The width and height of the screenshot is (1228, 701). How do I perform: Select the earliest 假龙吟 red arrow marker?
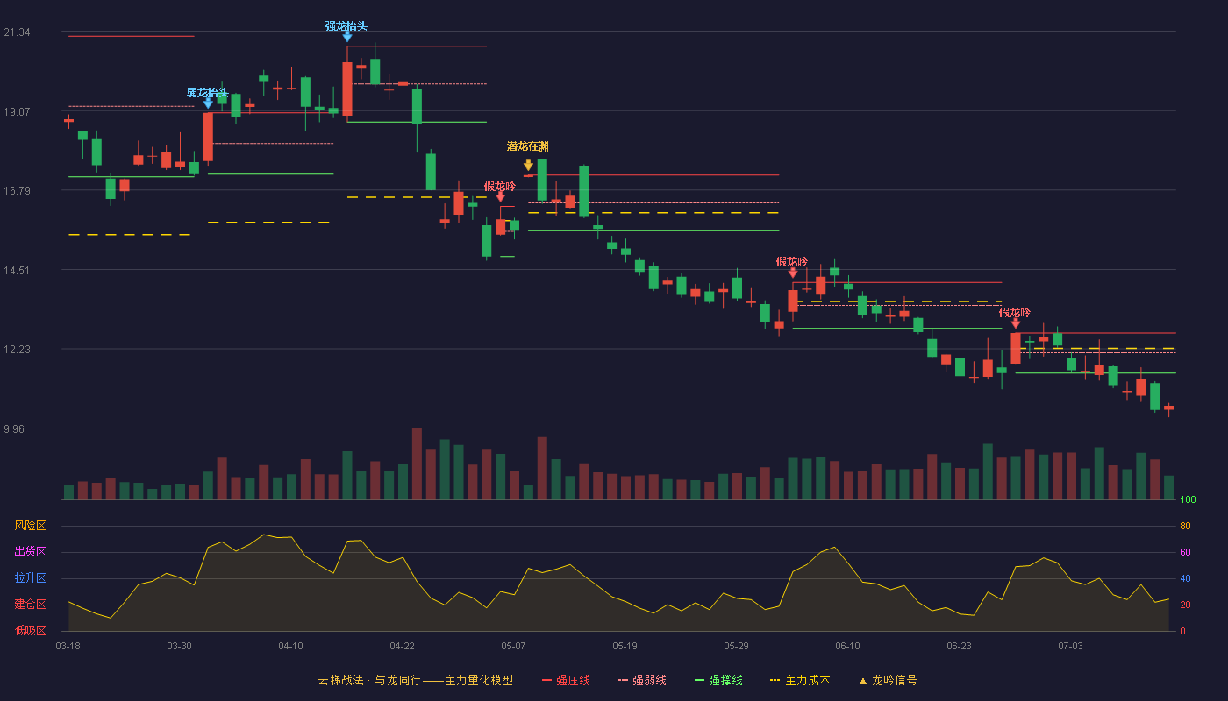point(500,197)
